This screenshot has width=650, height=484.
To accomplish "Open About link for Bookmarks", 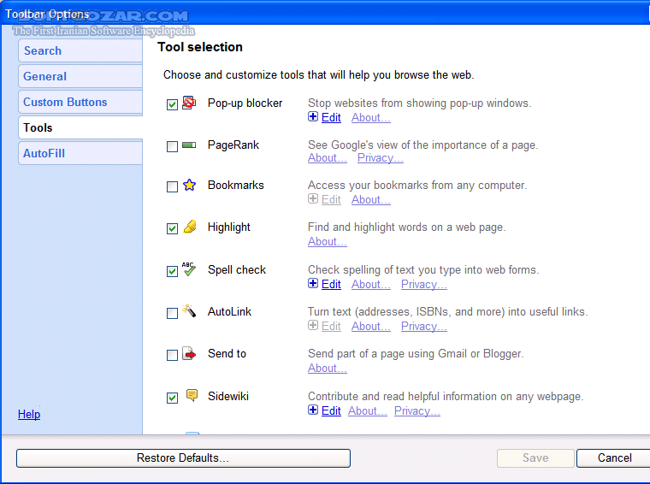I will click(x=371, y=200).
